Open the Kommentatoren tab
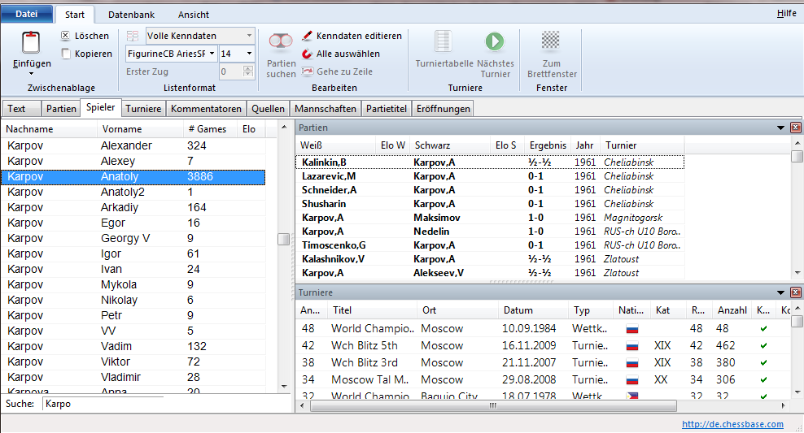The height and width of the screenshot is (433, 804). point(206,109)
